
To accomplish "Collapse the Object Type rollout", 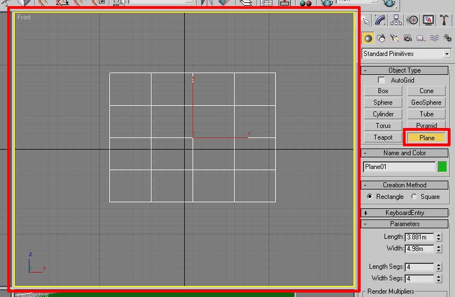I will tap(405, 70).
